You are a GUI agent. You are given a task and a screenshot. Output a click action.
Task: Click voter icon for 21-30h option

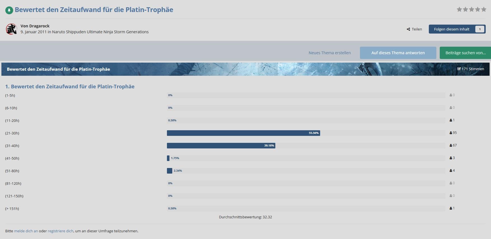tap(451, 133)
